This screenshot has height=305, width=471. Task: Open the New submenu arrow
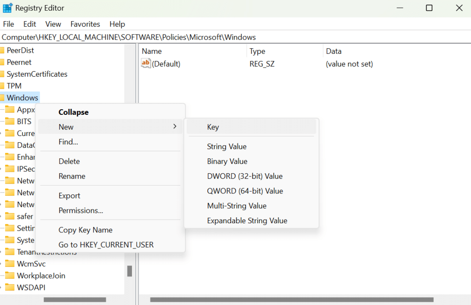tap(175, 127)
